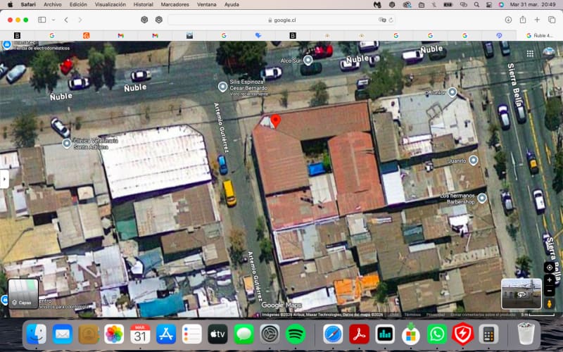Screen dimensions: 563x352
Task: Open the Historial menu
Action: (144, 4)
